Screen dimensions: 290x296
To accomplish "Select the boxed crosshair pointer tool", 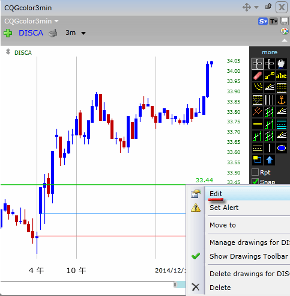I will coord(257,64).
